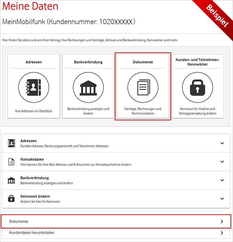The width and height of the screenshot is (233, 242).
Task: Expand the Bankverbindung accordion chevron
Action: click(x=222, y=180)
